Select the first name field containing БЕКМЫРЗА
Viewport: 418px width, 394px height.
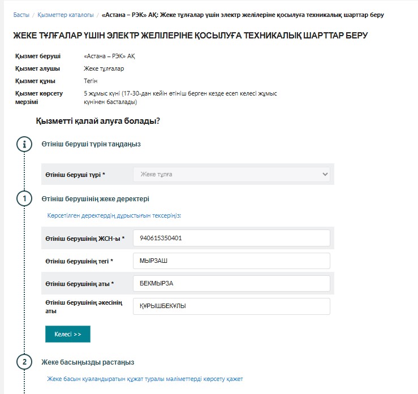coord(231,283)
